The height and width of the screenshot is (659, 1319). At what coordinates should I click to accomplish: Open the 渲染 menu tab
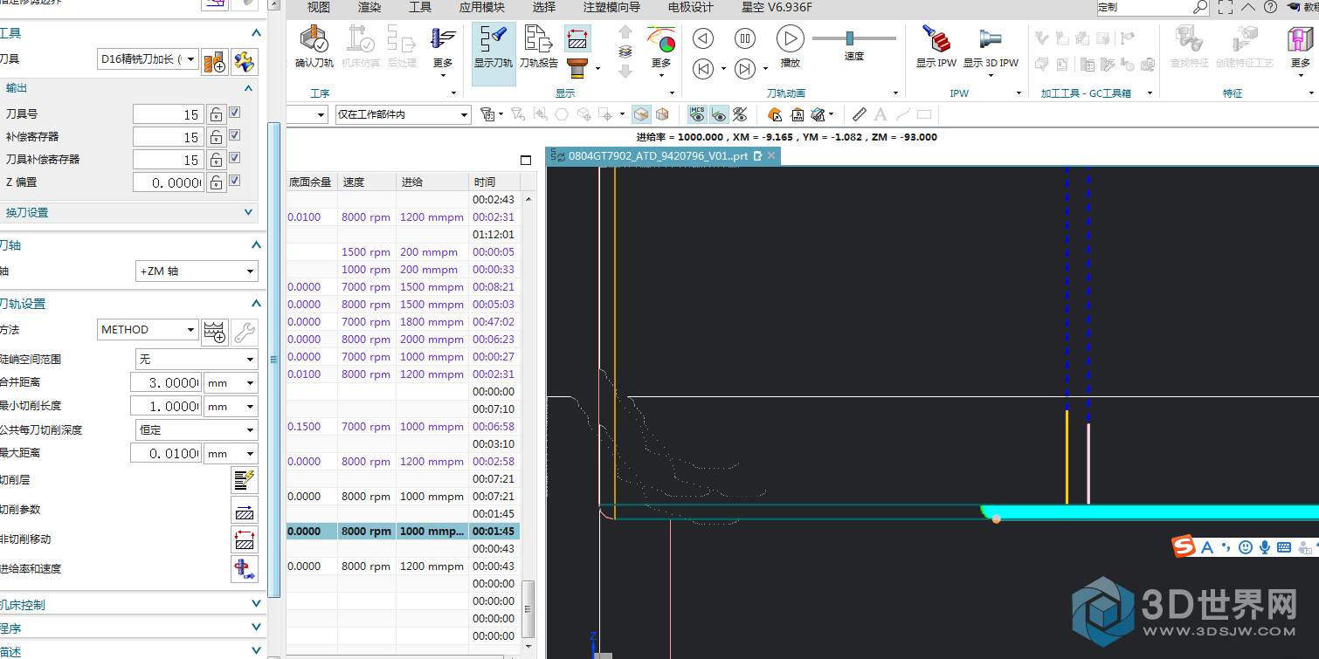point(369,7)
